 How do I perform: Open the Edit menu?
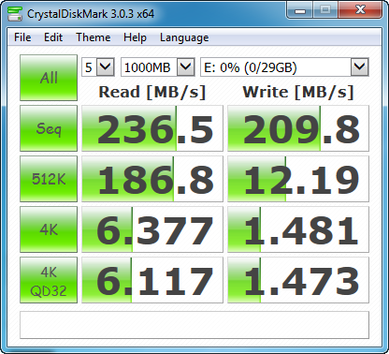pos(53,37)
